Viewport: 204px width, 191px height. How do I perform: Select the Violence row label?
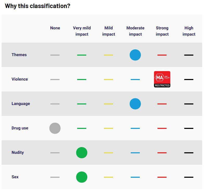[20, 79]
